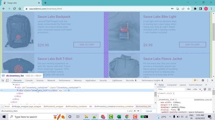The image size is (215, 120).
Task: Open the Event Listeners tab
Action: click(196, 85)
